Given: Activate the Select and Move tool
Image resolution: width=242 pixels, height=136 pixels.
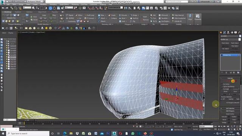Looking at the screenshot, I should [50, 8].
